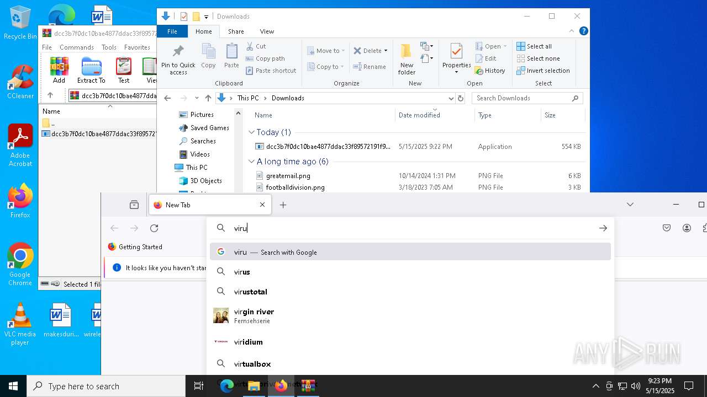707x397 pixels.
Task: Click the Copy ribbon icon in Explorer
Action: [x=208, y=56]
